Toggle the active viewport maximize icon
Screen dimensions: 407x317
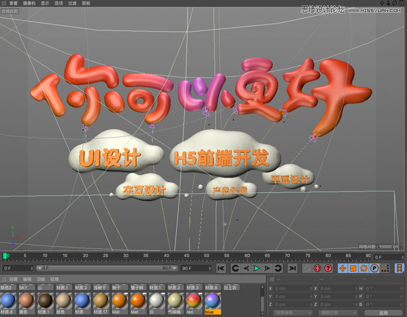click(402, 3)
